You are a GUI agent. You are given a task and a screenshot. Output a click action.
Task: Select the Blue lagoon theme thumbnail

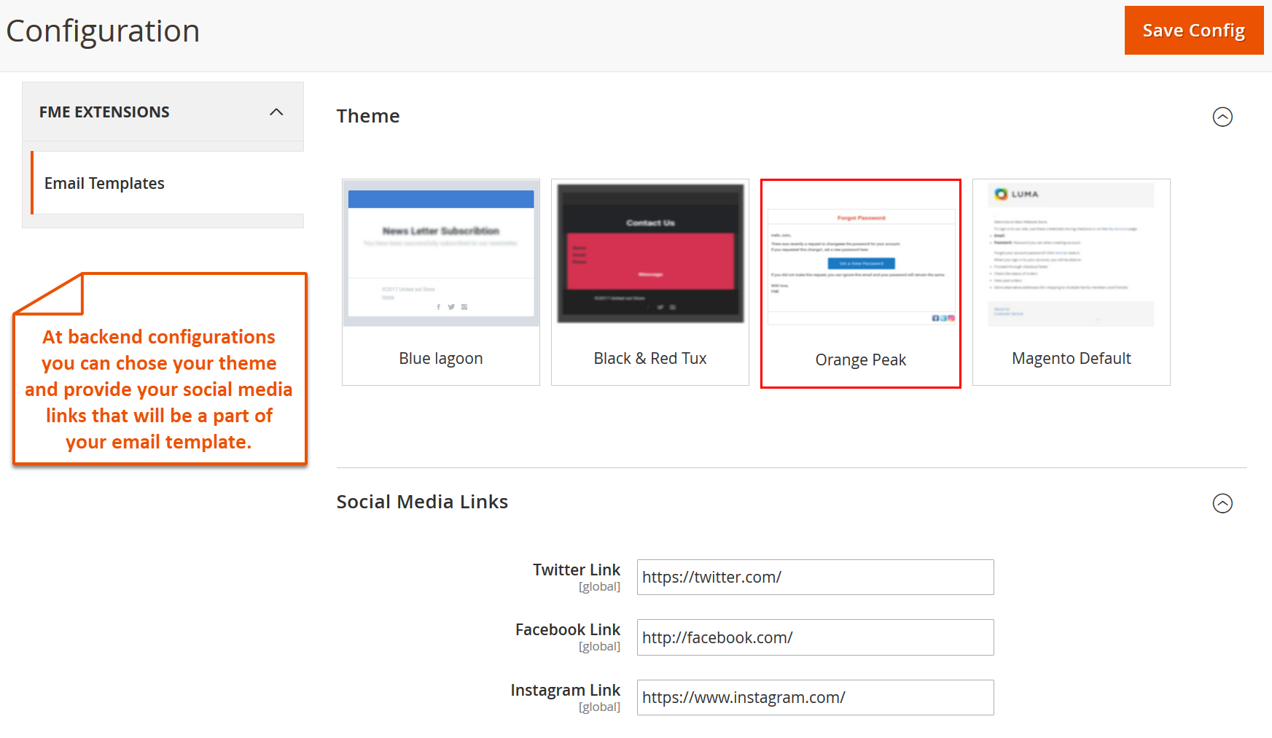coord(440,252)
